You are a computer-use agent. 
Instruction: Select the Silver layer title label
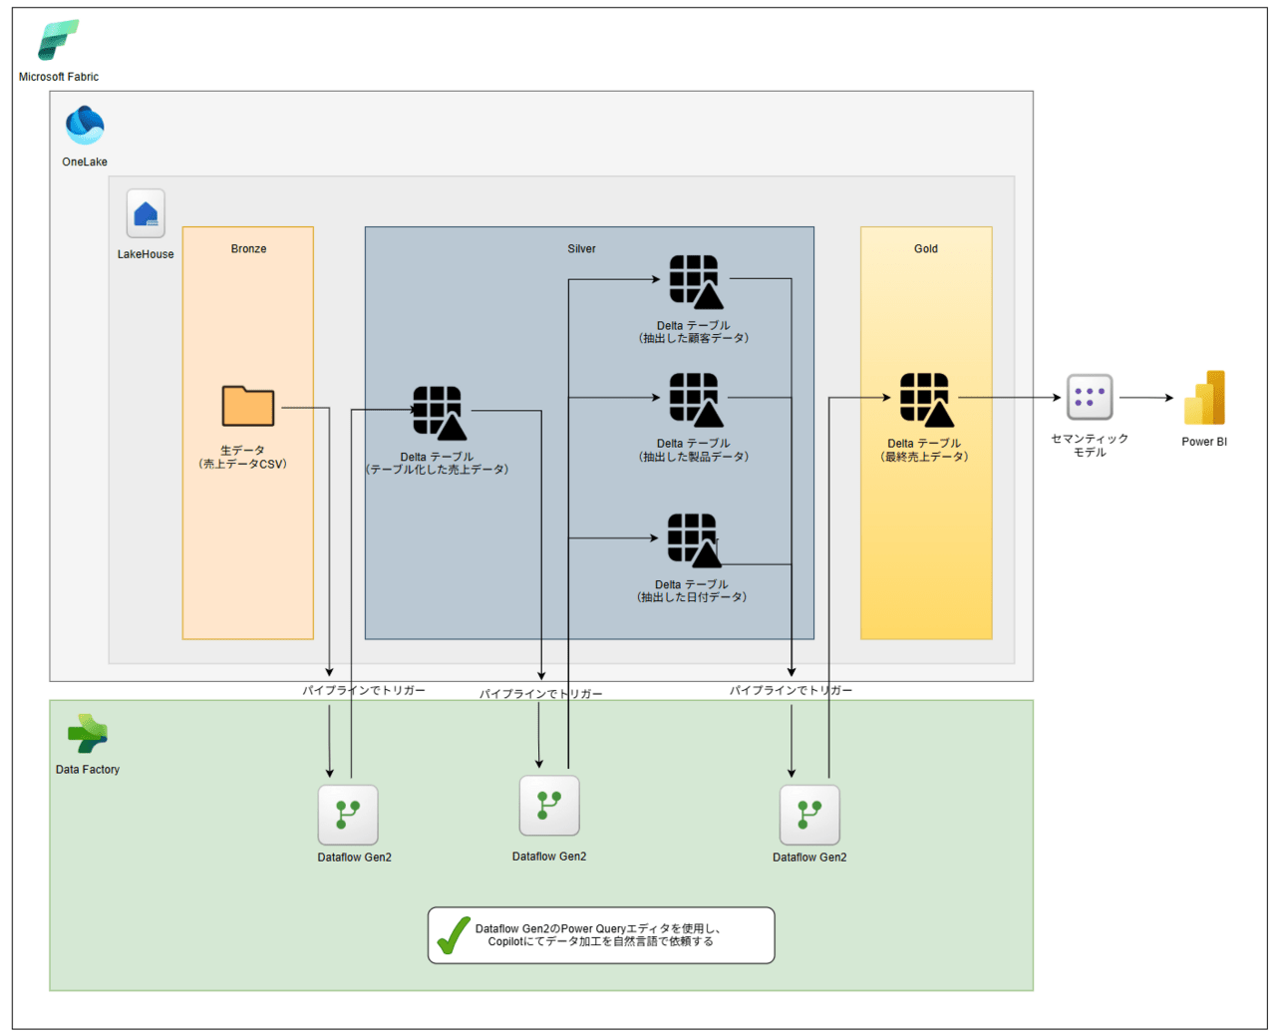[x=581, y=249]
